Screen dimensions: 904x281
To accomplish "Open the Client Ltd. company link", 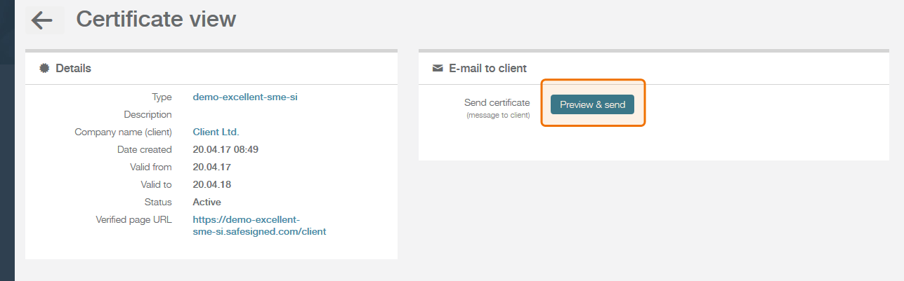I will 216,132.
